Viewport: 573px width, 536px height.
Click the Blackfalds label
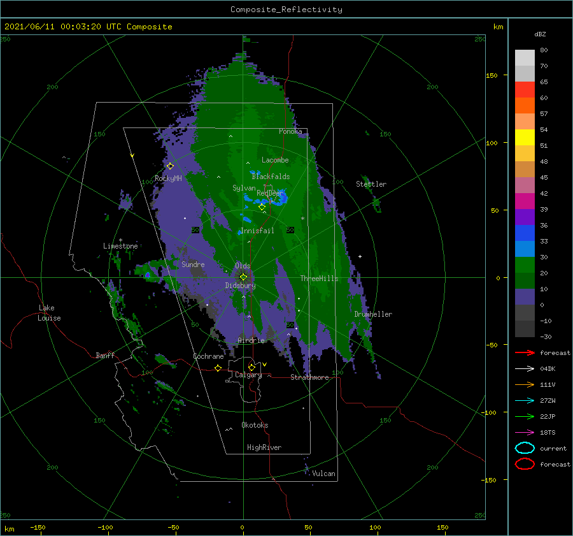coord(271,177)
